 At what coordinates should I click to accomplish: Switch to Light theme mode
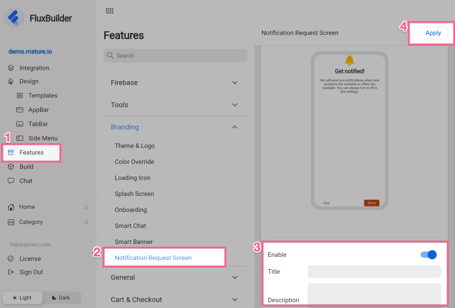[x=22, y=298]
